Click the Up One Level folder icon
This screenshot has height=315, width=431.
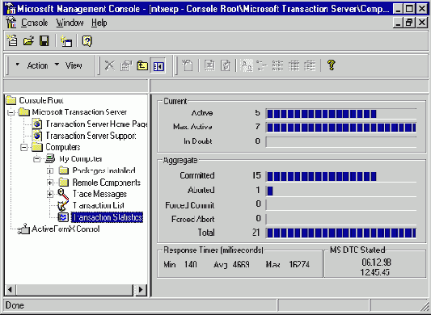142,65
